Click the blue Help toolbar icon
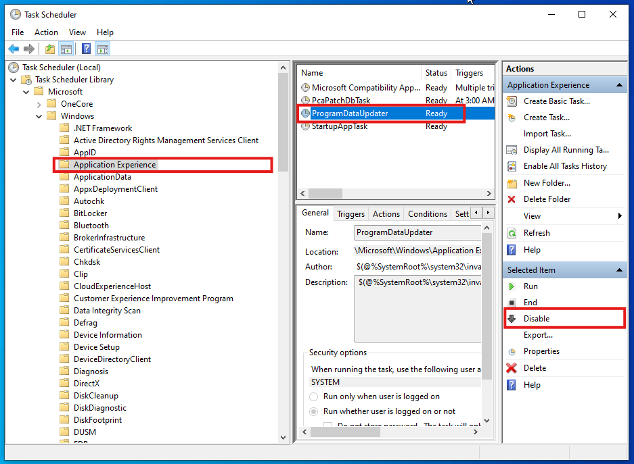 86,49
